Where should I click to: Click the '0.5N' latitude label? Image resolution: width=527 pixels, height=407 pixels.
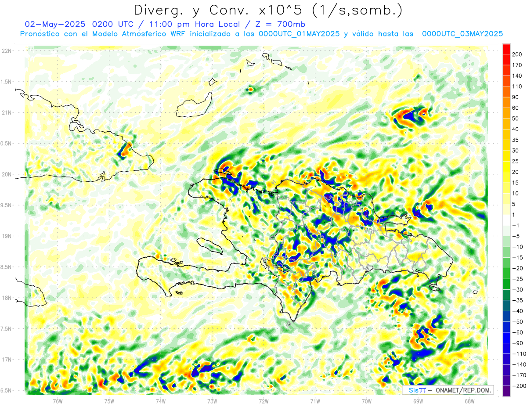tap(6, 144)
